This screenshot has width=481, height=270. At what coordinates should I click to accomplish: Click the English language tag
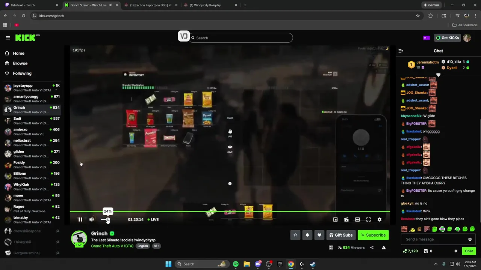point(142,246)
